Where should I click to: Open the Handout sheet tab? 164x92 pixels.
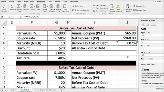(13, 90)
